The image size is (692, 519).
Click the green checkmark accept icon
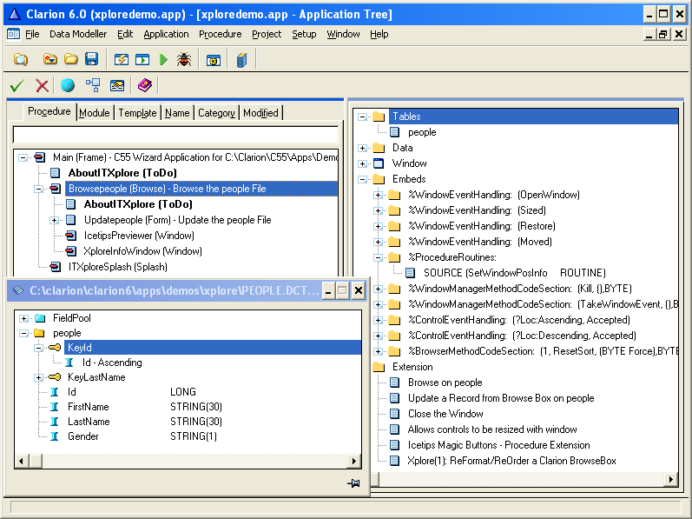(x=16, y=85)
